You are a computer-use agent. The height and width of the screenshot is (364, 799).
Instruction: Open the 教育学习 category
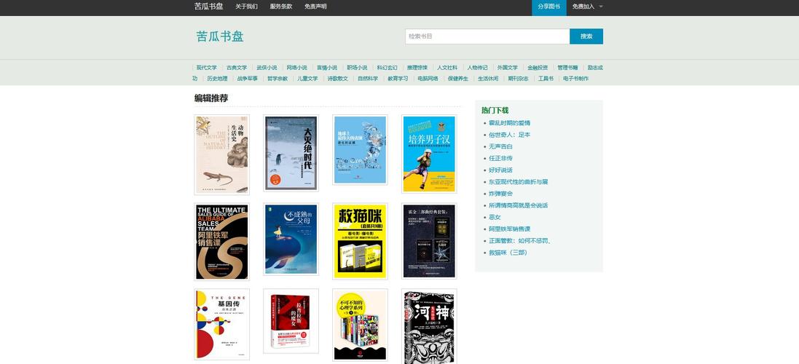click(398, 79)
